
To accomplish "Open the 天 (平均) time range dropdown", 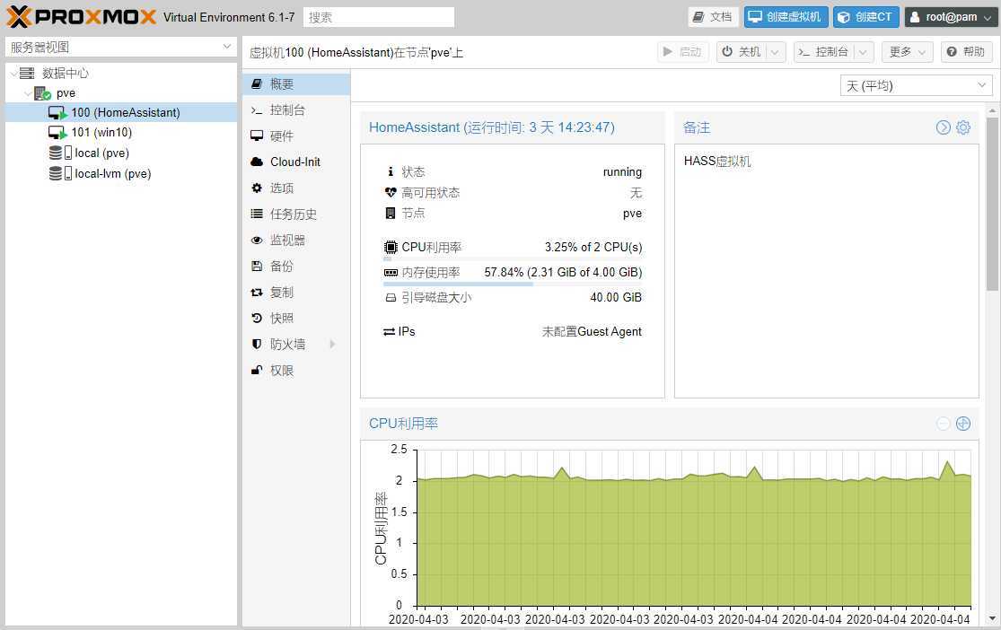I will (916, 85).
